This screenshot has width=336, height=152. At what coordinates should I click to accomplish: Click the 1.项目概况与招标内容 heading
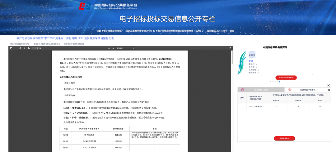71,77
